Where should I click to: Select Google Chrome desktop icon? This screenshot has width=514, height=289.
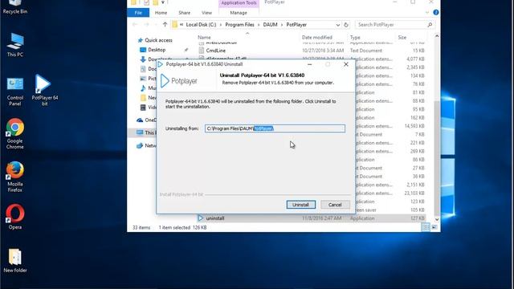(x=15, y=134)
